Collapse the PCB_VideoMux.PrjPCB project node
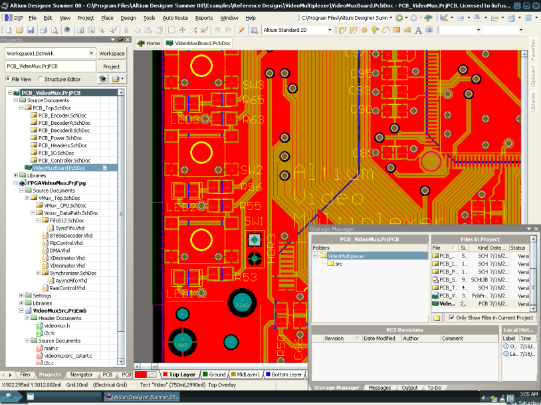The height and width of the screenshot is (405, 541). pos(10,93)
